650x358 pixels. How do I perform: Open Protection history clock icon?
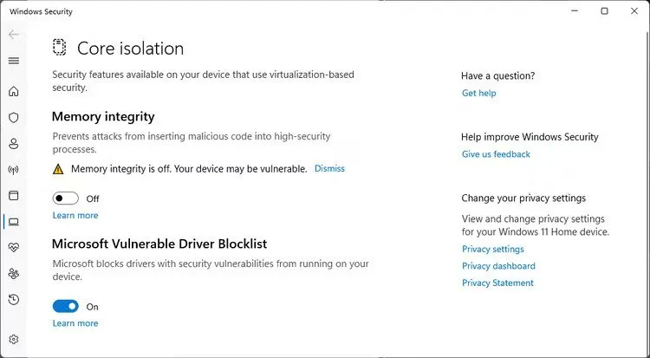(13, 299)
